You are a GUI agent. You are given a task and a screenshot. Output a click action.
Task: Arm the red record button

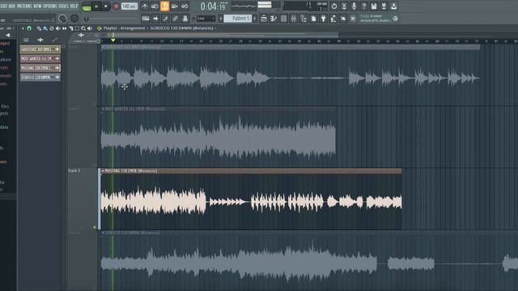(x=116, y=6)
